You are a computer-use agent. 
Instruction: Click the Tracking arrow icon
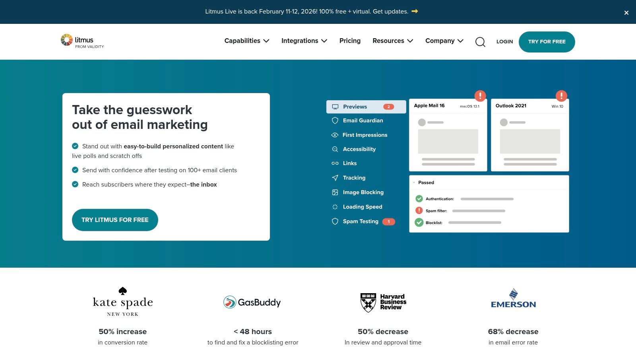point(335,178)
